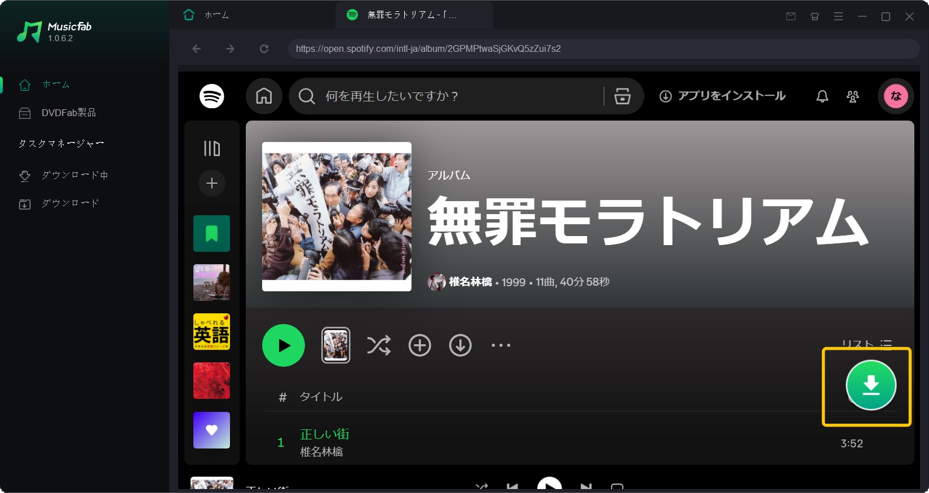Open the notifications bell
The height and width of the screenshot is (493, 929).
(x=822, y=96)
